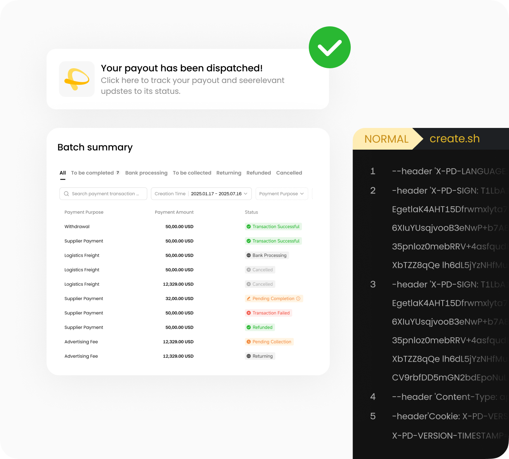
Task: Switch to the To be completed tab
Action: point(92,173)
